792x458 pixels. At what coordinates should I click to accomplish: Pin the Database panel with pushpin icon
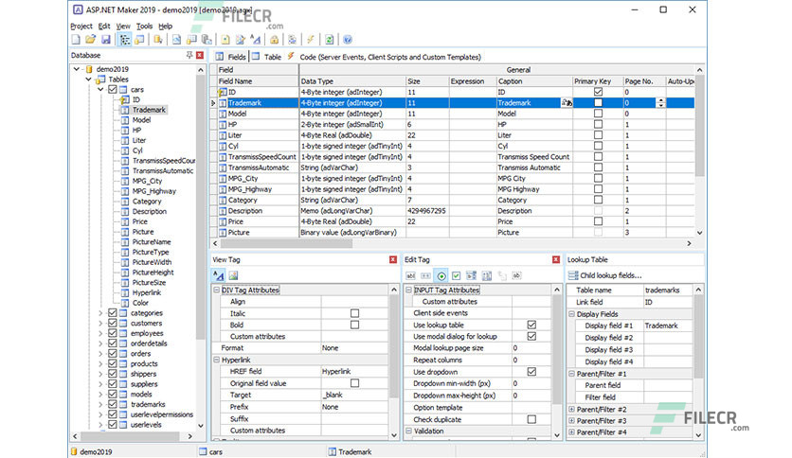(189, 55)
